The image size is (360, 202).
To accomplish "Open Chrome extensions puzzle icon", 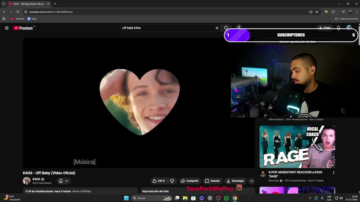I will pyautogui.click(x=333, y=12).
